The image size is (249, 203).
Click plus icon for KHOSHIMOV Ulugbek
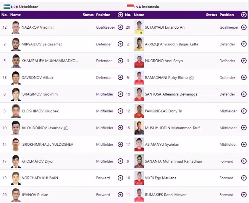click(x=120, y=111)
